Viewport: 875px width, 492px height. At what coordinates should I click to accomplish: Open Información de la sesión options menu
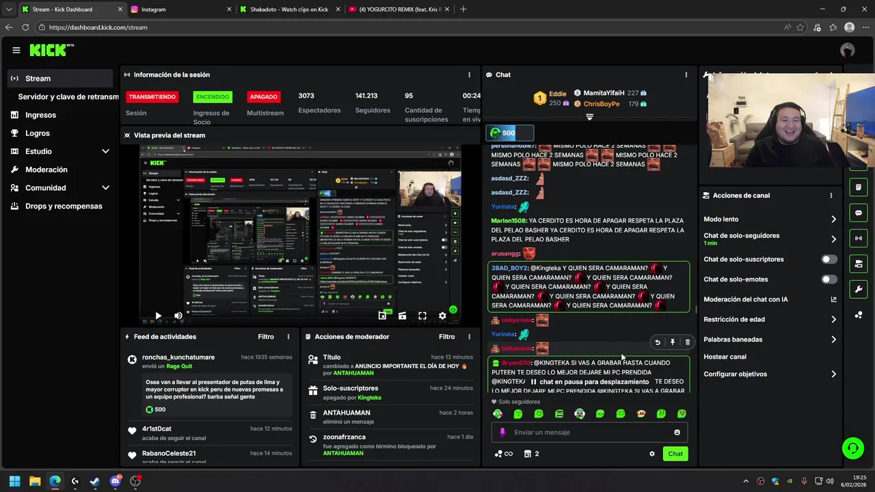click(469, 74)
